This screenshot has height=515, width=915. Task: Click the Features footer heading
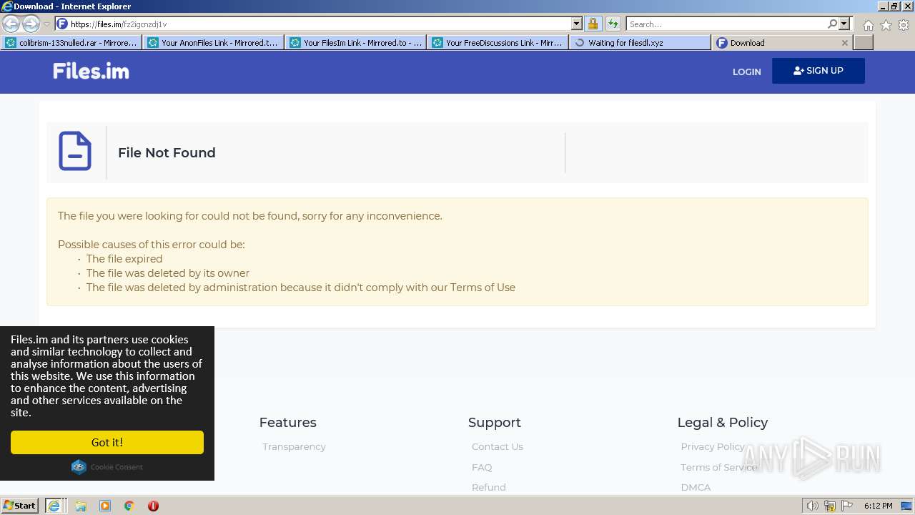pos(287,423)
